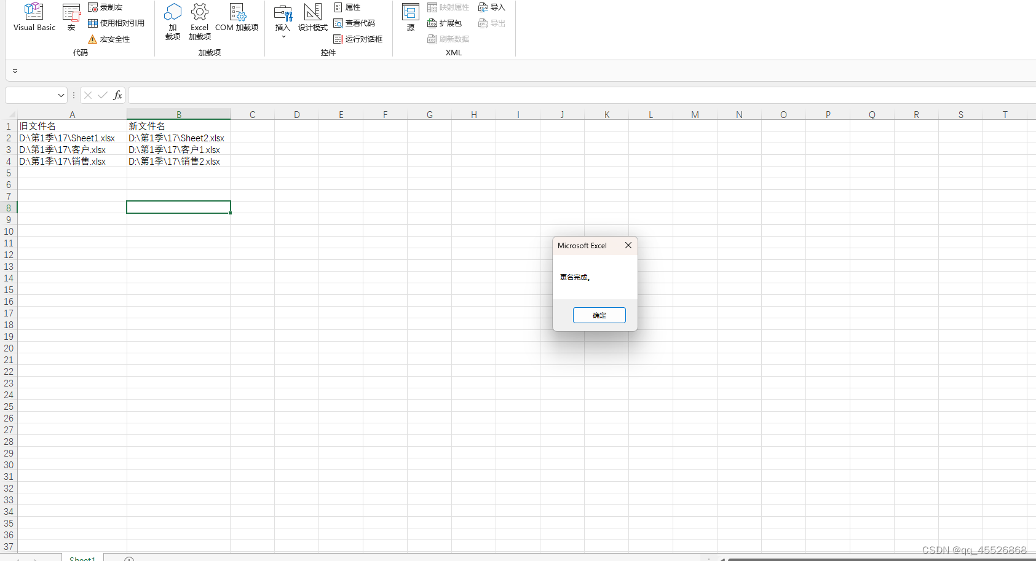Select cell with D:\第1季\17\Sheet1.xlsx
The image size is (1036, 561).
72,138
